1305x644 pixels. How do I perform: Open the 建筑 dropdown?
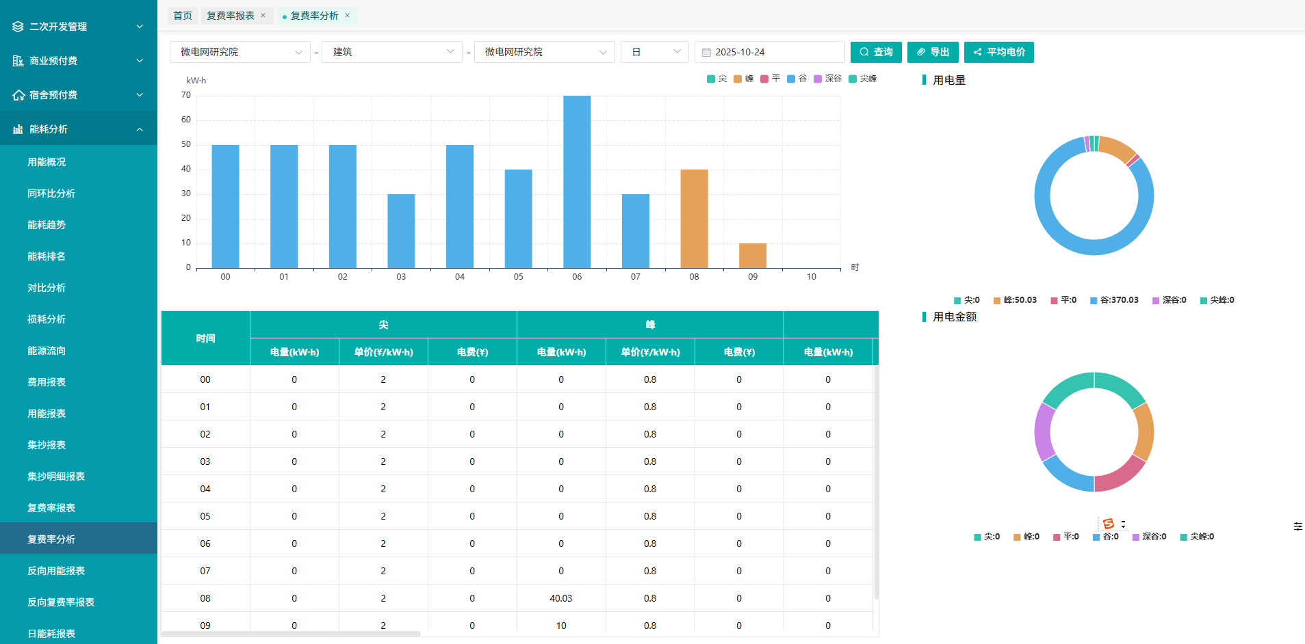[x=391, y=52]
